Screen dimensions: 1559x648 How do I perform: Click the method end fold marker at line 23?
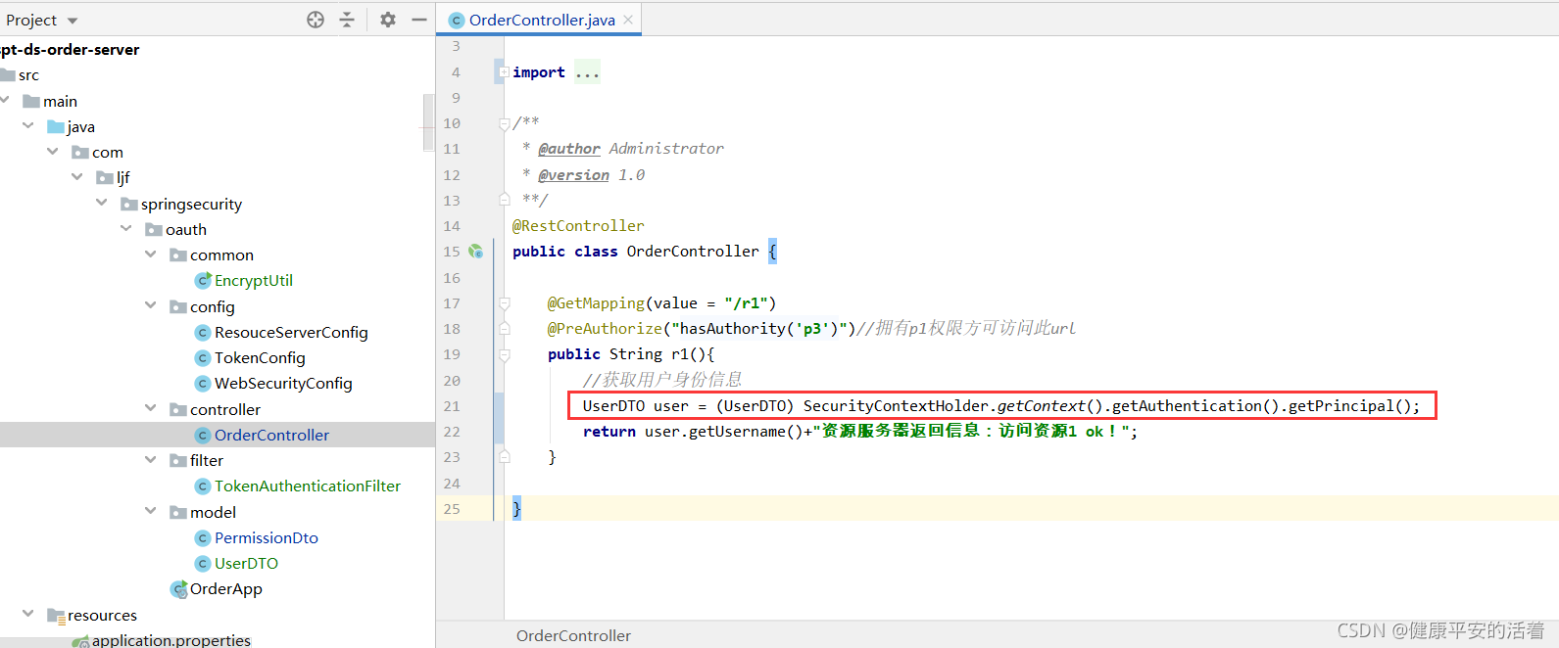tap(504, 456)
